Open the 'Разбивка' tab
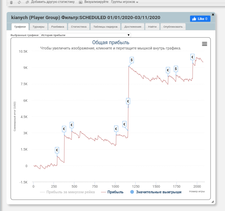The height and width of the screenshot is (211, 225). [x=58, y=27]
